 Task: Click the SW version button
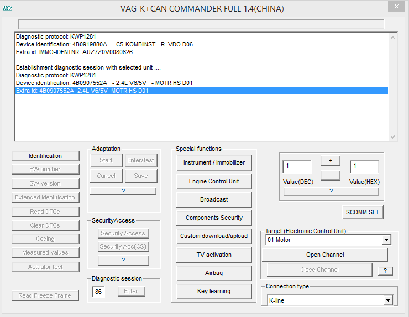click(45, 183)
